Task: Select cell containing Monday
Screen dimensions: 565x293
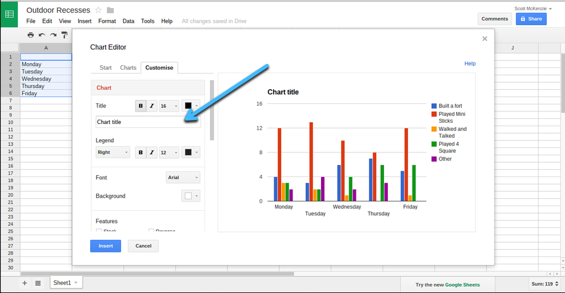Action: click(x=46, y=64)
